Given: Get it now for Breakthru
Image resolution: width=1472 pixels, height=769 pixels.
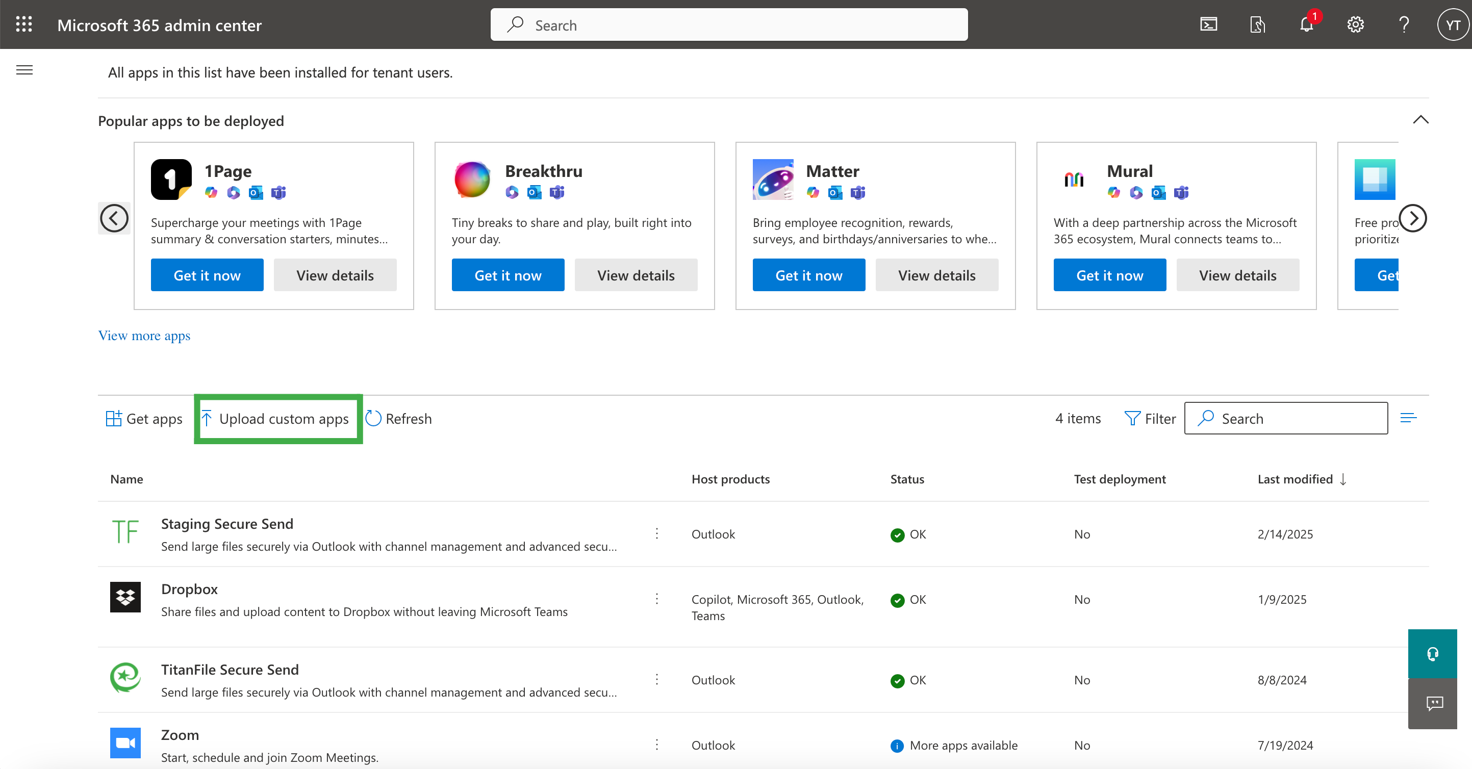Looking at the screenshot, I should click(x=508, y=275).
